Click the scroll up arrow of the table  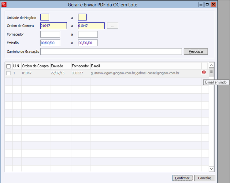click(x=211, y=65)
